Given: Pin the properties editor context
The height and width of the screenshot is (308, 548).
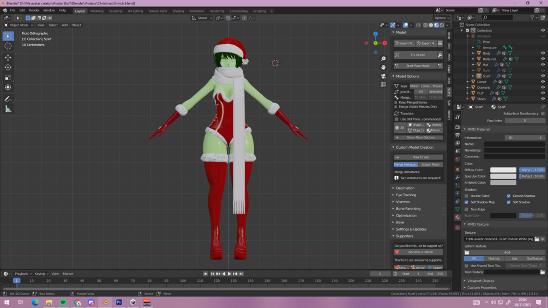Looking at the screenshot, I should point(543,107).
